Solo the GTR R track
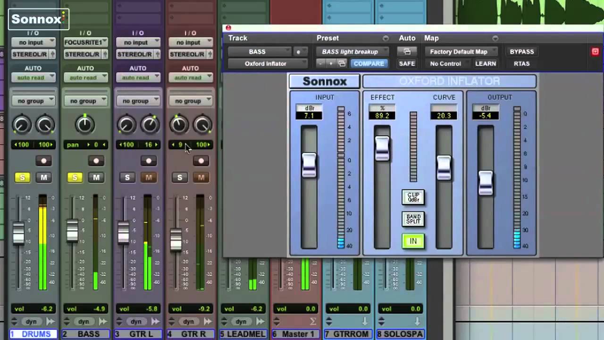604x340 pixels. (x=179, y=178)
